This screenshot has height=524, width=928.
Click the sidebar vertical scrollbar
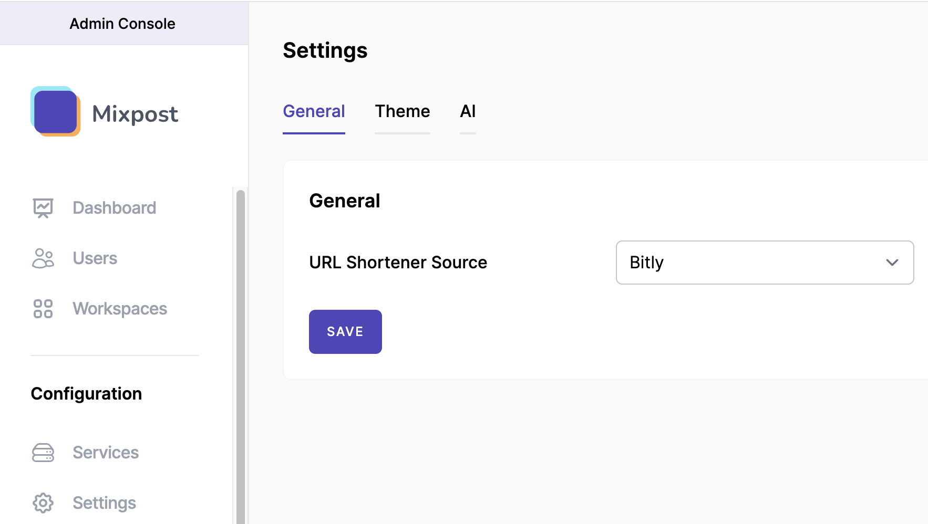click(x=241, y=357)
